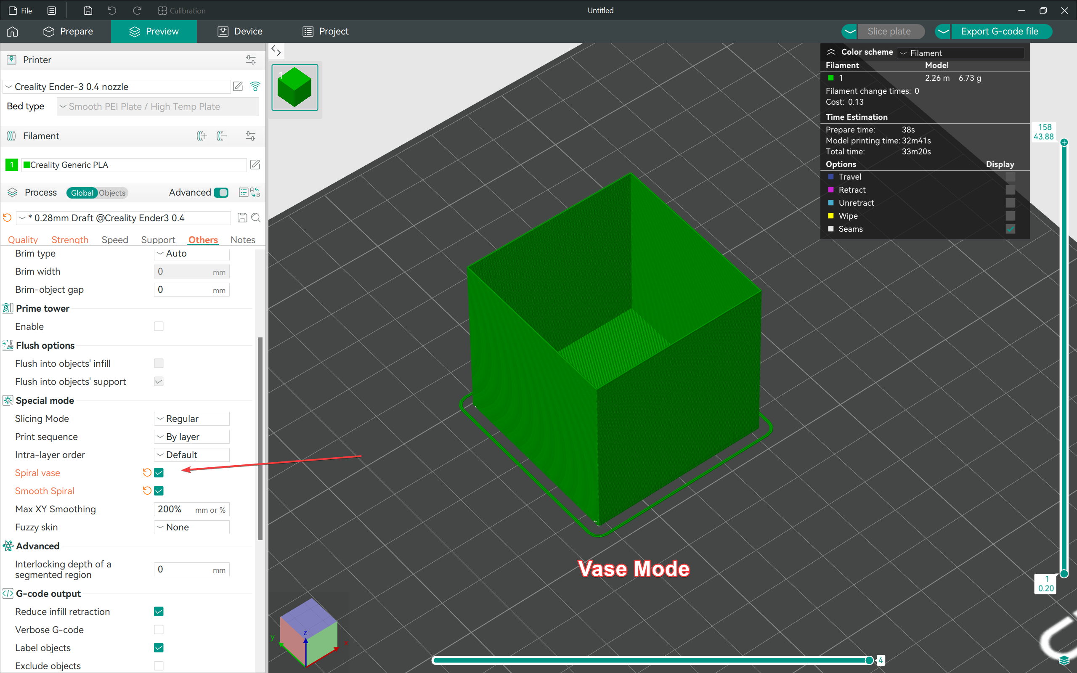
Task: Open Print sequence dropdown
Action: [x=191, y=437]
